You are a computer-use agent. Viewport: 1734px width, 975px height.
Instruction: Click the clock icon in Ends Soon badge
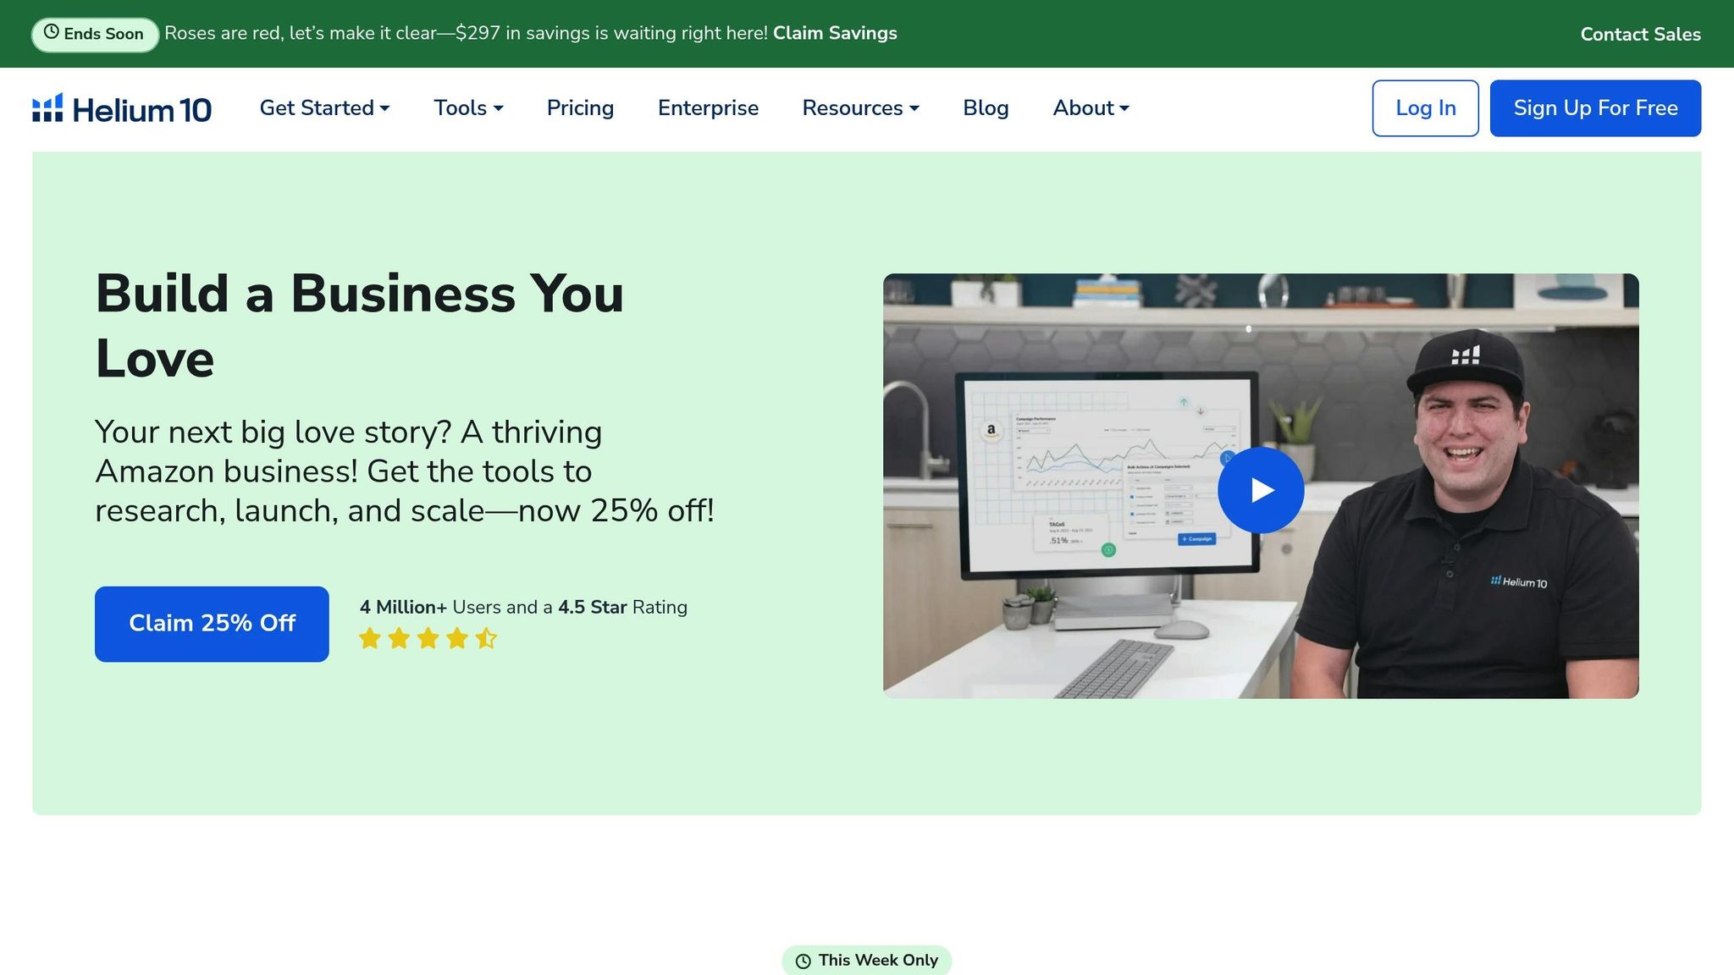[52, 32]
